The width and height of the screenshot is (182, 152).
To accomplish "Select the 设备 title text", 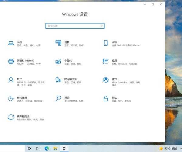I will click(67, 42).
